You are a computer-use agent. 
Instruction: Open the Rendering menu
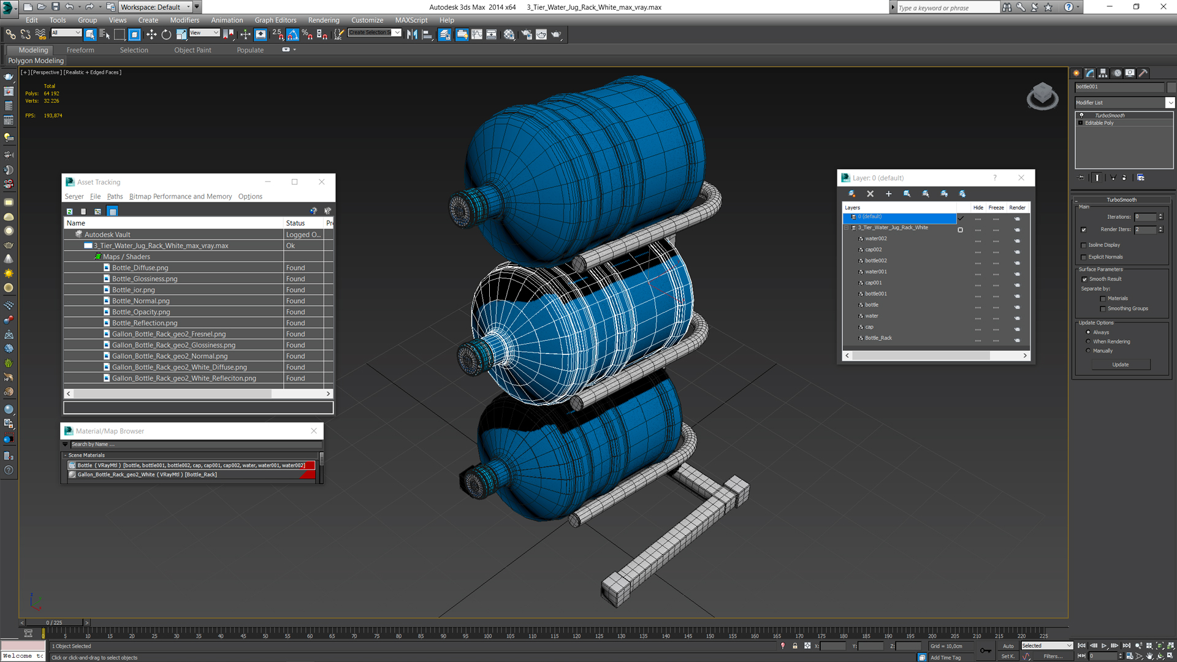click(x=324, y=20)
